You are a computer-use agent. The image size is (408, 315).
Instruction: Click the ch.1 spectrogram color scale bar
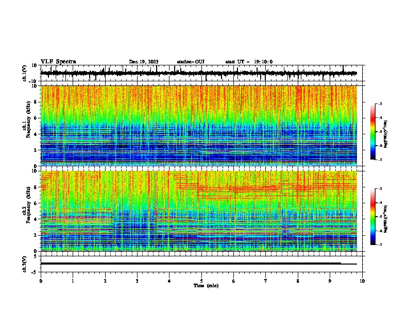[x=373, y=132]
